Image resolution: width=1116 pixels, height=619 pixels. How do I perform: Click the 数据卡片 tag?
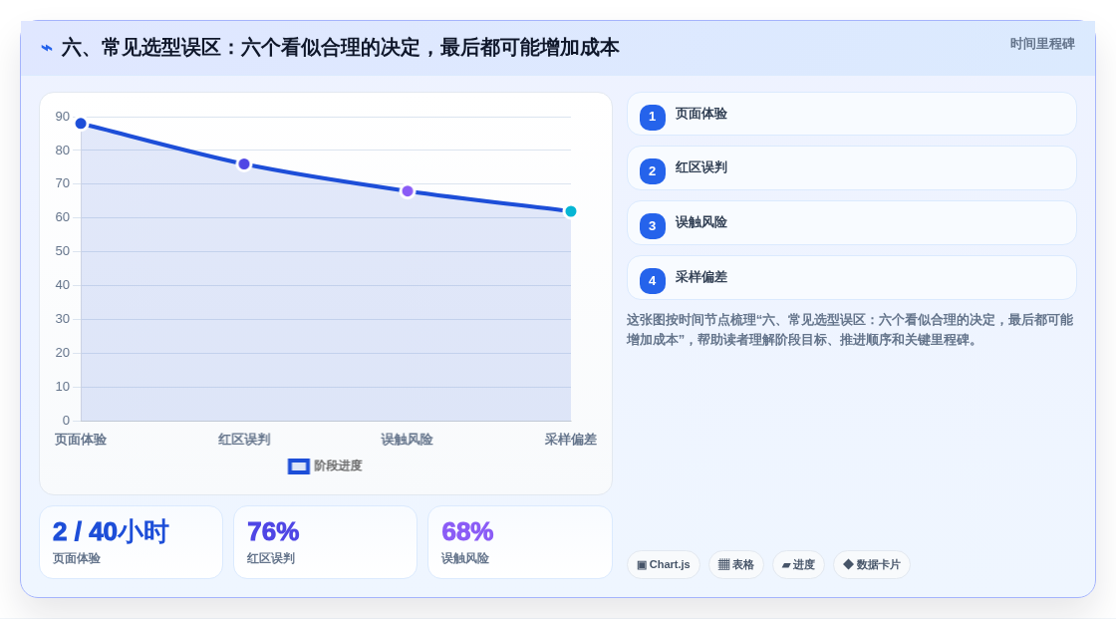[x=872, y=565]
